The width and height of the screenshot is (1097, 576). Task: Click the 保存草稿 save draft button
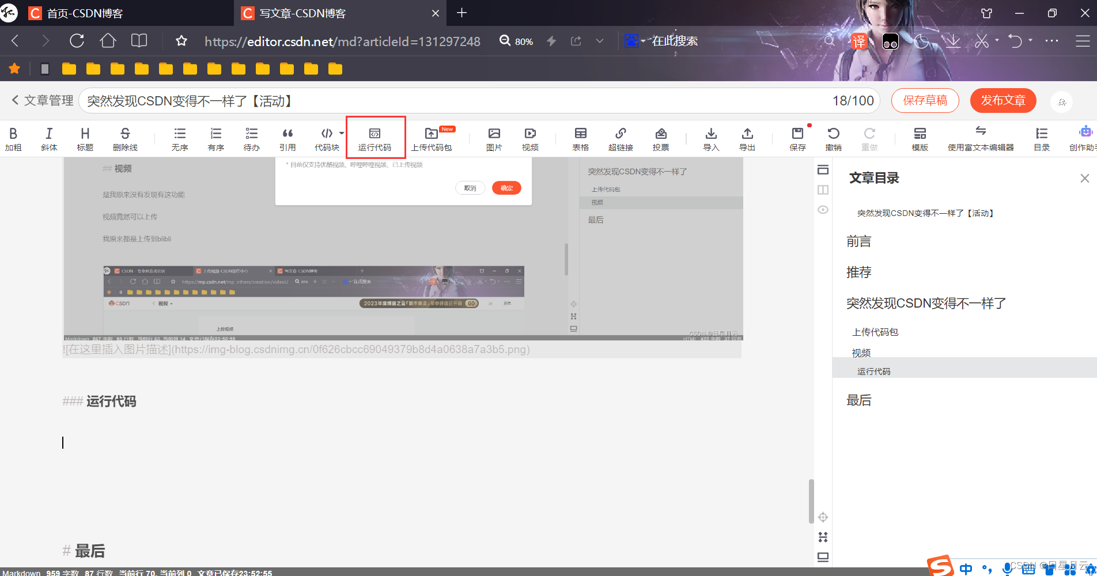pos(925,101)
